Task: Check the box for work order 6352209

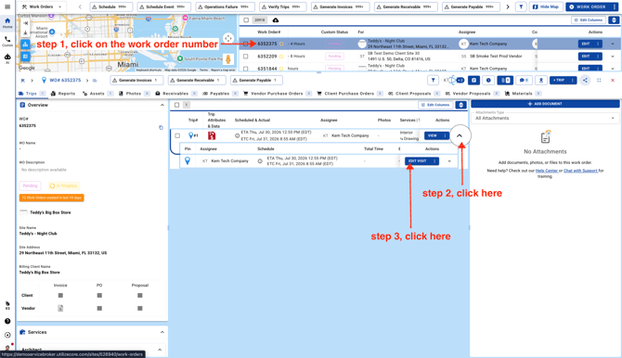Action: (x=245, y=57)
